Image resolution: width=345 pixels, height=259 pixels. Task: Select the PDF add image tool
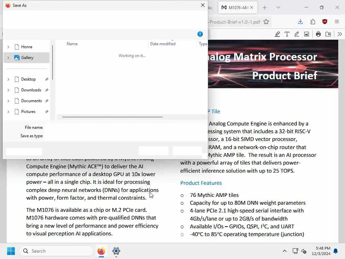pos(307,34)
